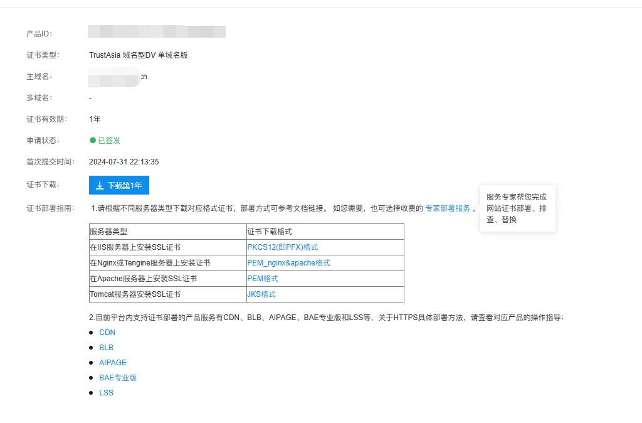Download the PEM_nginx&apache格式 certificate

[x=288, y=263]
